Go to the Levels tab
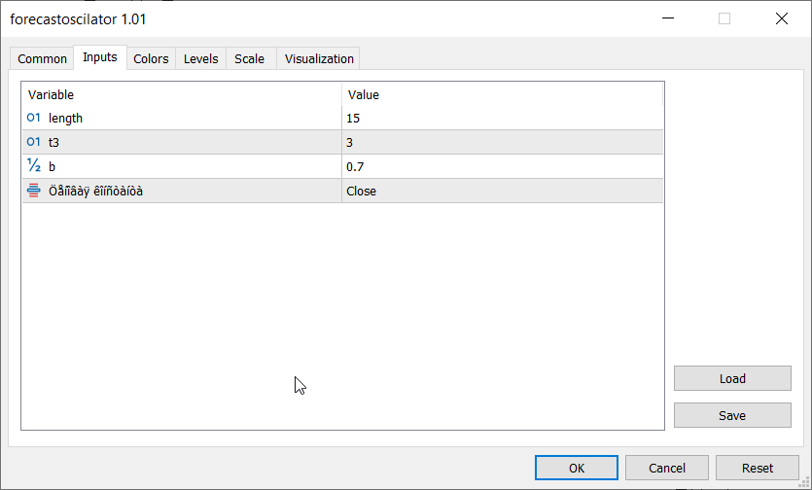812x490 pixels. tap(201, 59)
